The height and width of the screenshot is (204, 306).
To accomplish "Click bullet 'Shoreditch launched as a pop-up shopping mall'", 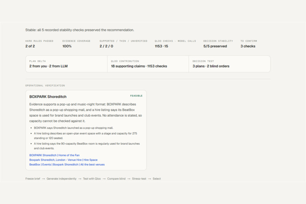I will point(74,128).
